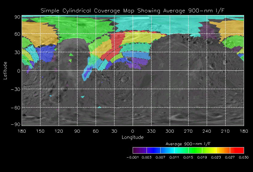Click the longitude tick label 30
The width and height of the screenshot is (253, 172).
pos(114,131)
